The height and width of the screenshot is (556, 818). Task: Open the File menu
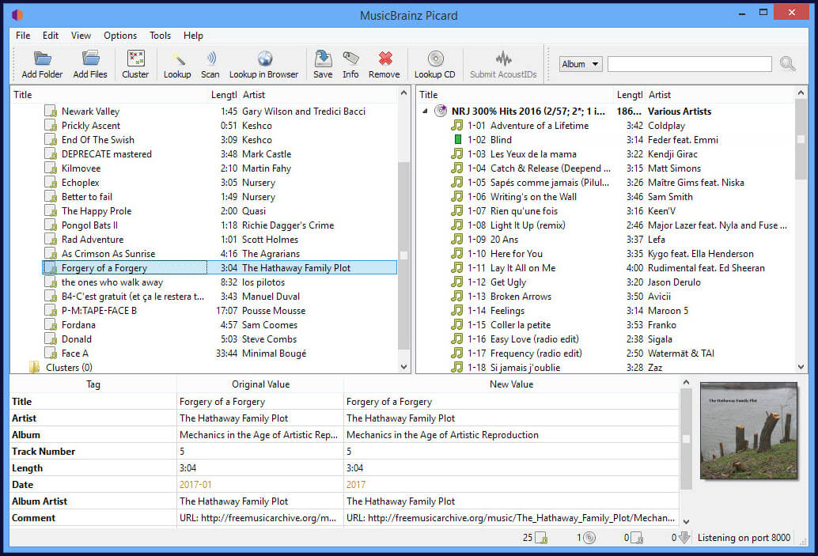(x=23, y=36)
